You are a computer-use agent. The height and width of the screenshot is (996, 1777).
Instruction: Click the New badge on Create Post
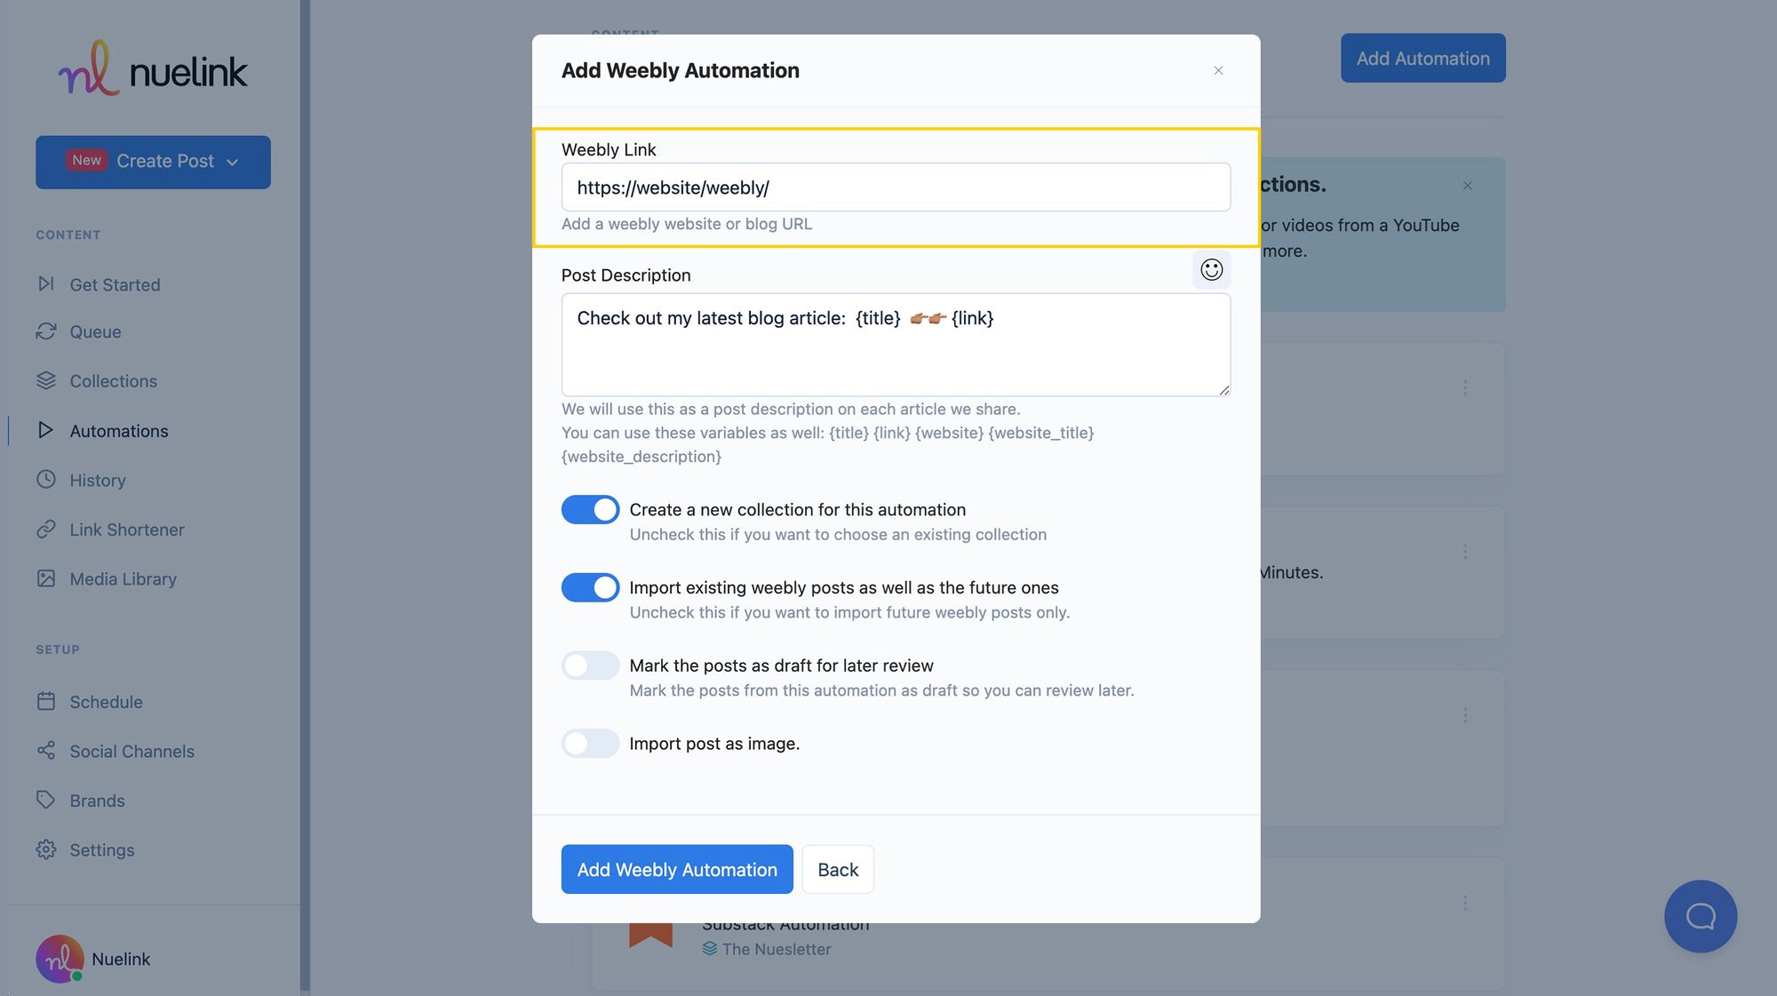pos(87,160)
